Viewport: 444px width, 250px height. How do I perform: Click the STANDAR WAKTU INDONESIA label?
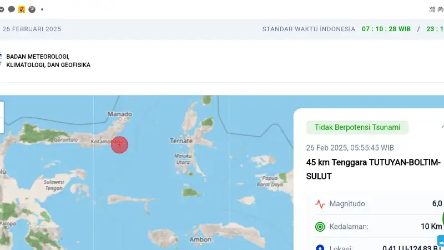point(309,29)
